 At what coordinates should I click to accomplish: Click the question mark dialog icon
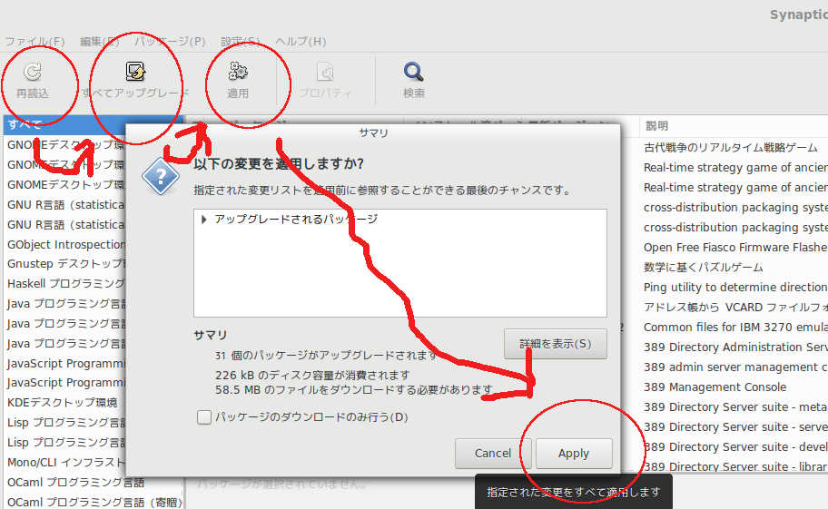[161, 176]
